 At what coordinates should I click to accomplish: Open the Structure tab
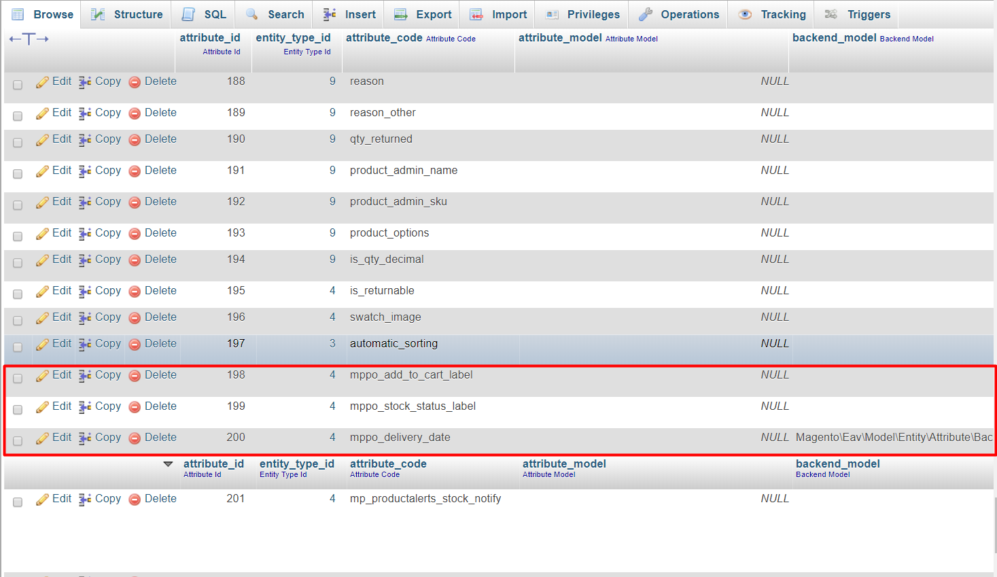(126, 14)
